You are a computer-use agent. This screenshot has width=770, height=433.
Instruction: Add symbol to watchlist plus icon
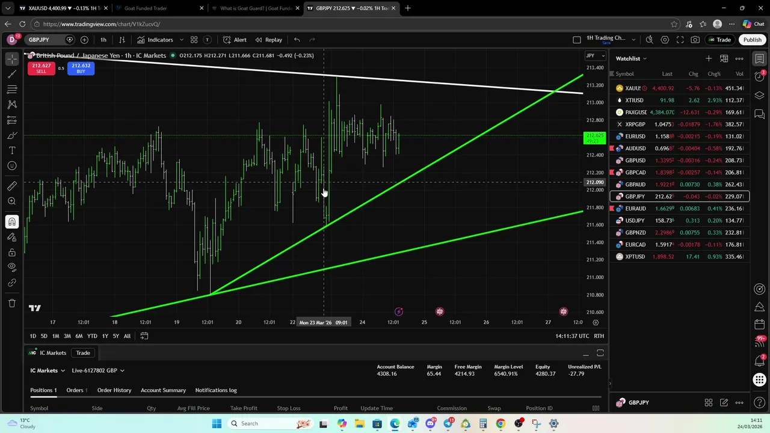709,58
